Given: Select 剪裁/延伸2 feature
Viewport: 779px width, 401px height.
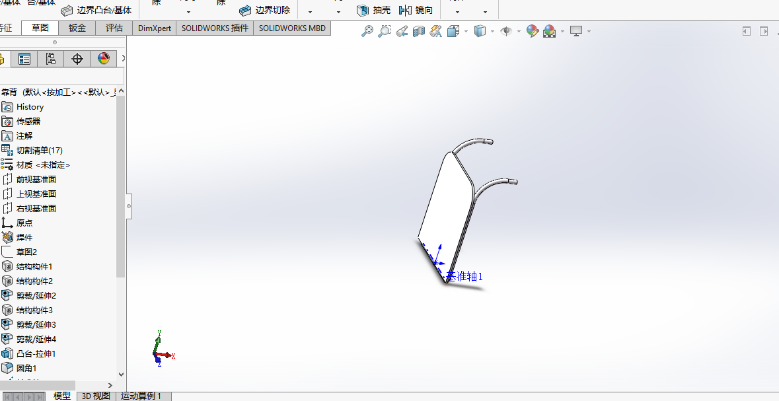Looking at the screenshot, I should [x=29, y=296].
